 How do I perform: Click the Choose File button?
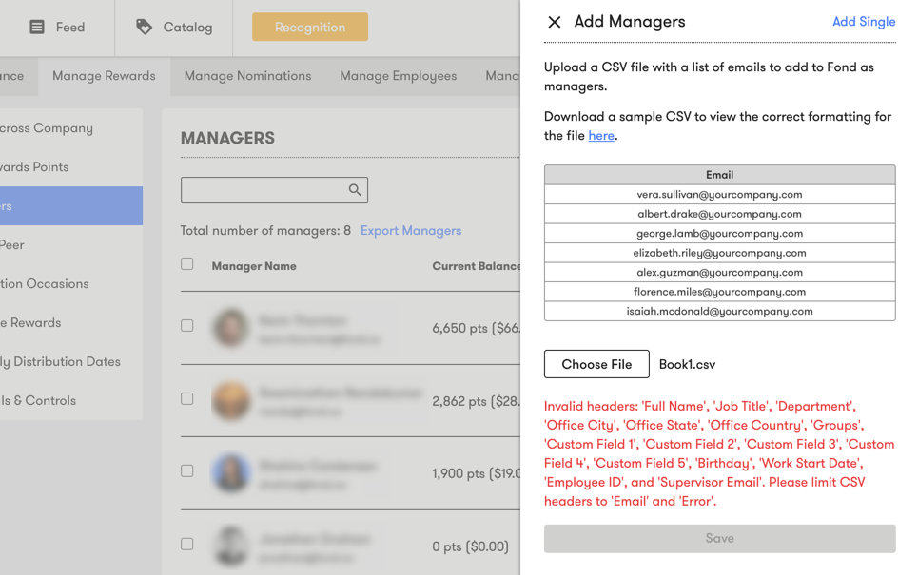[596, 364]
